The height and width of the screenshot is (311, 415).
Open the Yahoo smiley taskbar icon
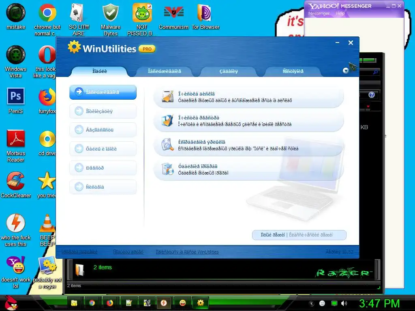183,303
